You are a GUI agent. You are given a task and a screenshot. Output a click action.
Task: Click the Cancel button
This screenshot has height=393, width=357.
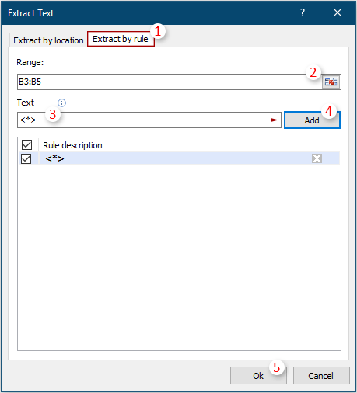(x=321, y=376)
